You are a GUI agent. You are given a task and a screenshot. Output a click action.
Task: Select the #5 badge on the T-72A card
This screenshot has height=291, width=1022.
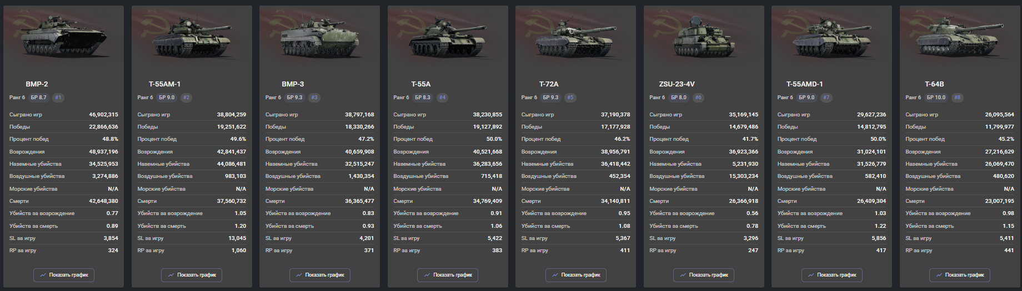[570, 98]
